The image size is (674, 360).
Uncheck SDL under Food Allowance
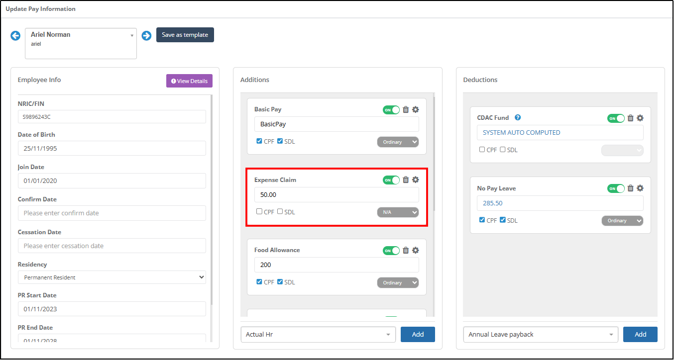click(280, 282)
